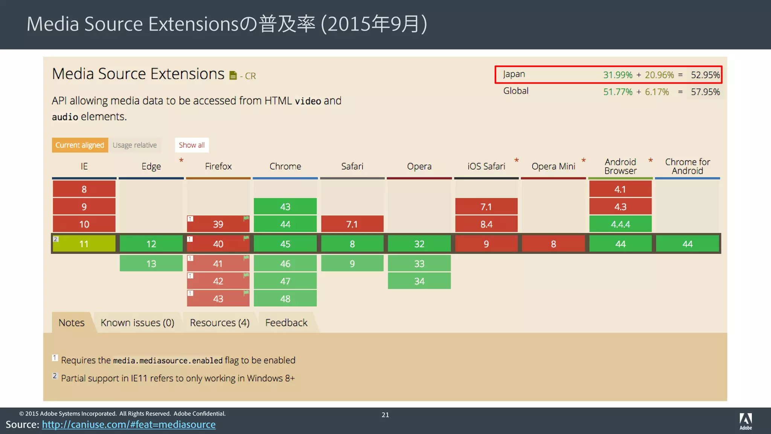This screenshot has width=771, height=434.
Task: Click the Edge column header
Action: coord(151,166)
